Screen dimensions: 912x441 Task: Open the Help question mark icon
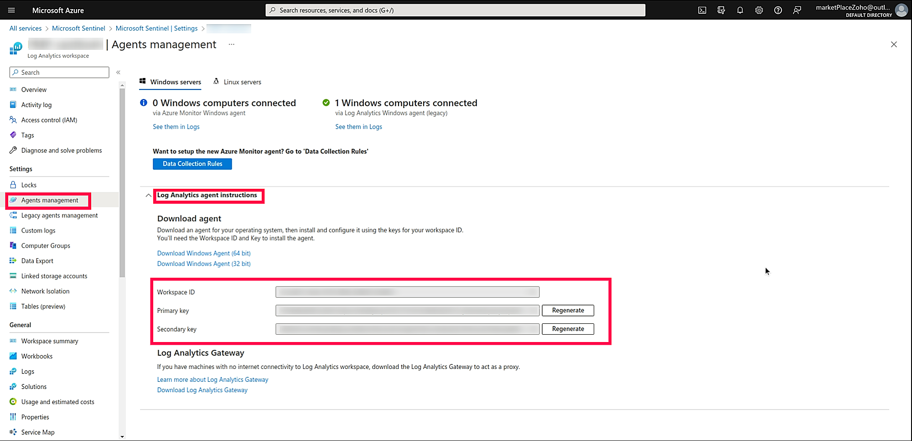[x=778, y=10]
